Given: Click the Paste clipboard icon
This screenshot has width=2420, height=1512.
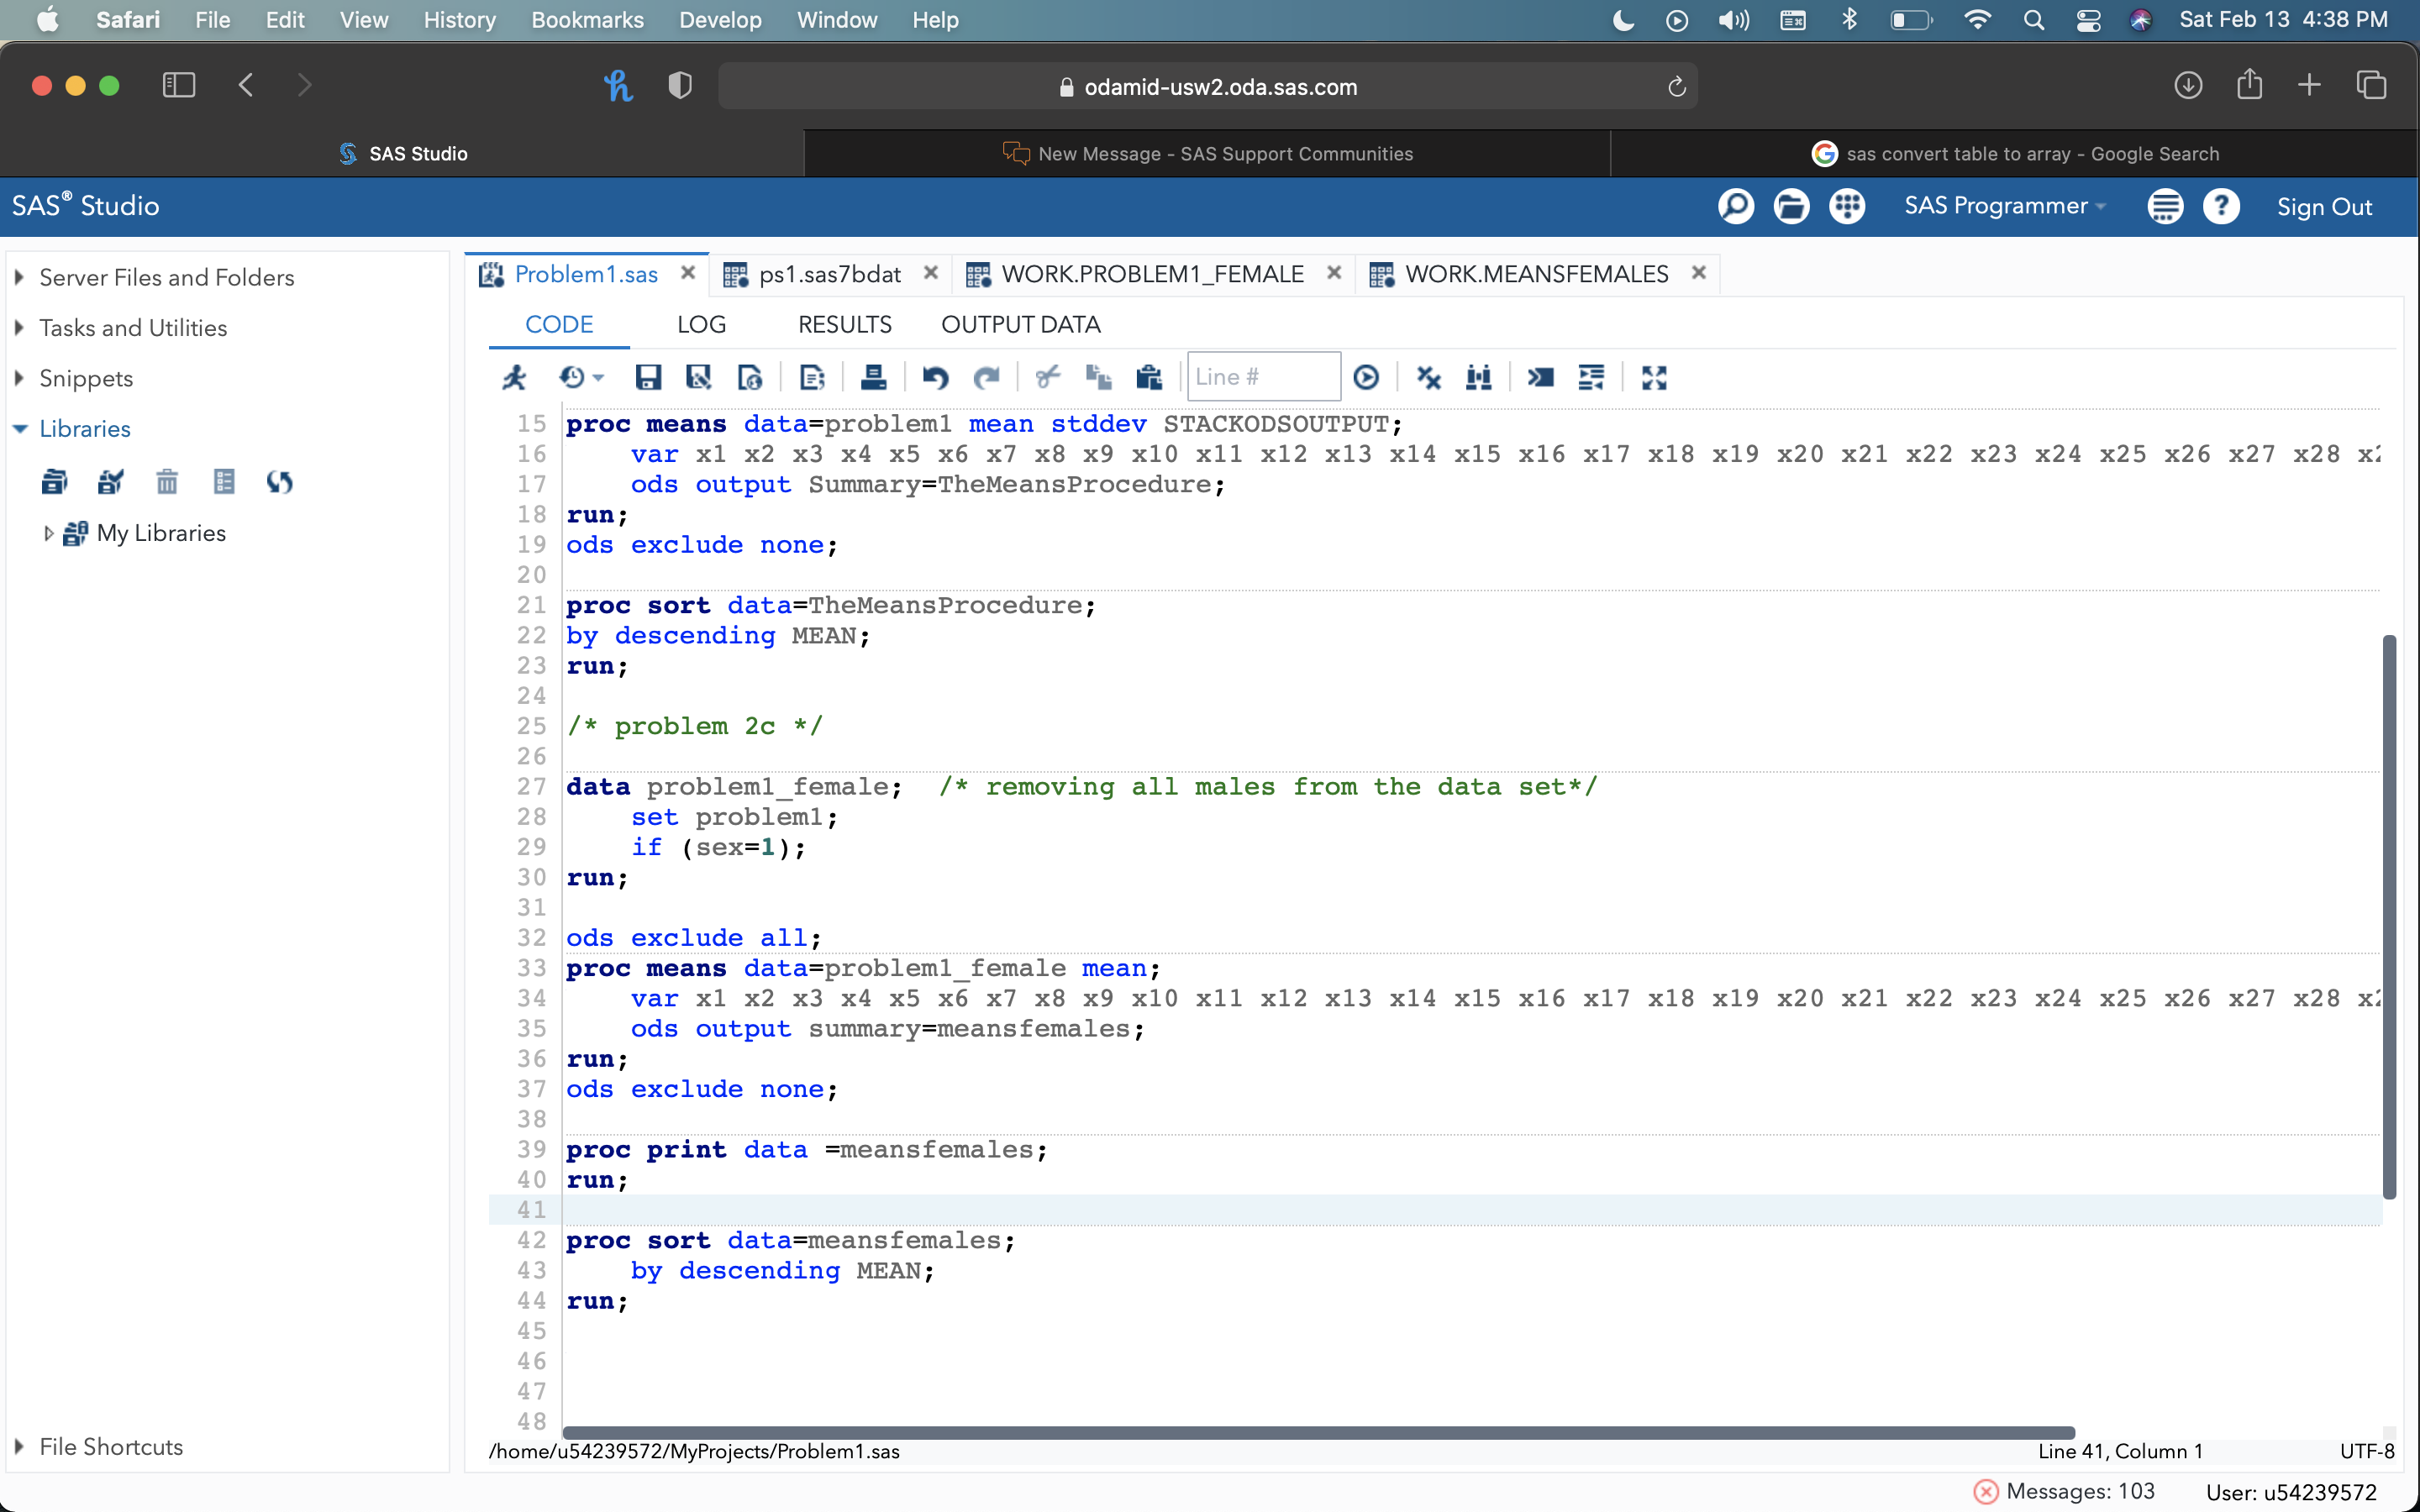Looking at the screenshot, I should [1149, 377].
